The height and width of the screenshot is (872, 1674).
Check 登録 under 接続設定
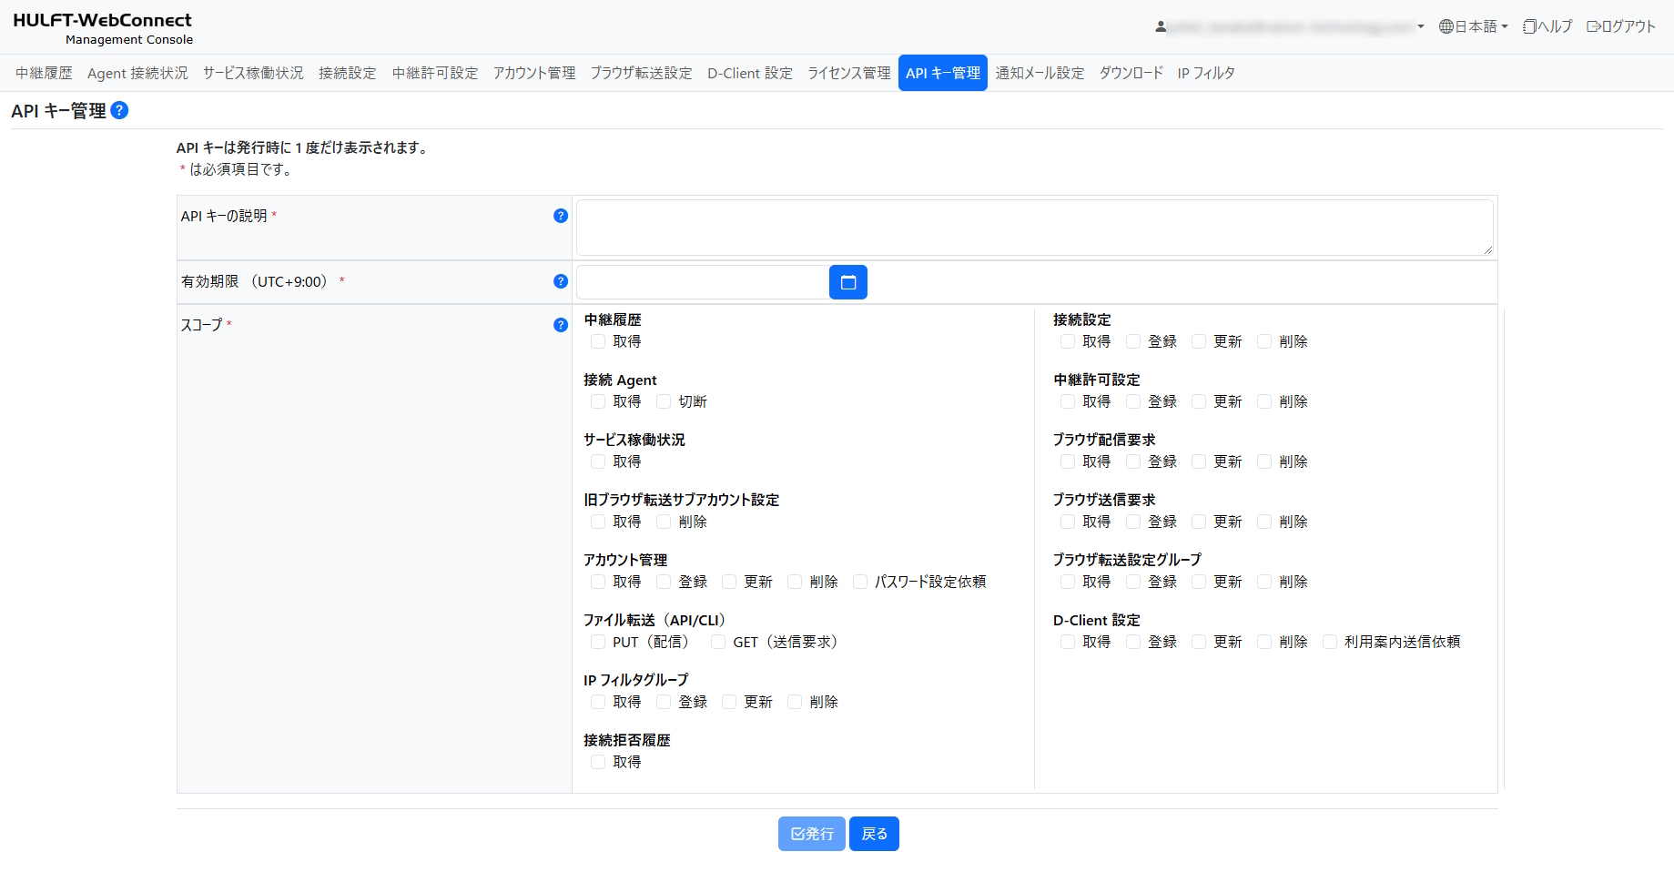[x=1133, y=341]
